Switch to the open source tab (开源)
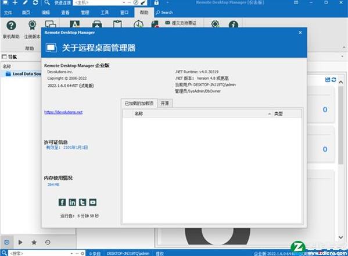Viewport: 348px width, 256px height. (164, 104)
